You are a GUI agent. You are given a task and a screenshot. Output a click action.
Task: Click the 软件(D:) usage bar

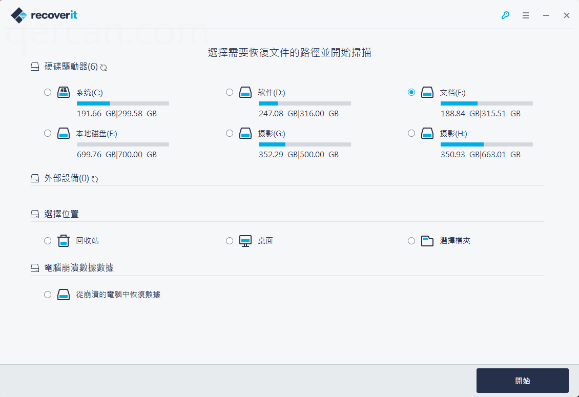305,103
